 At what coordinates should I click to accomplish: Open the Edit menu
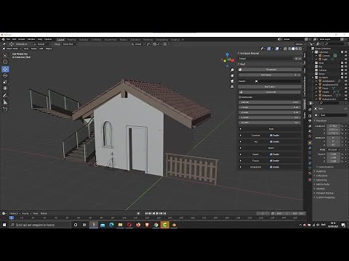click(x=14, y=39)
